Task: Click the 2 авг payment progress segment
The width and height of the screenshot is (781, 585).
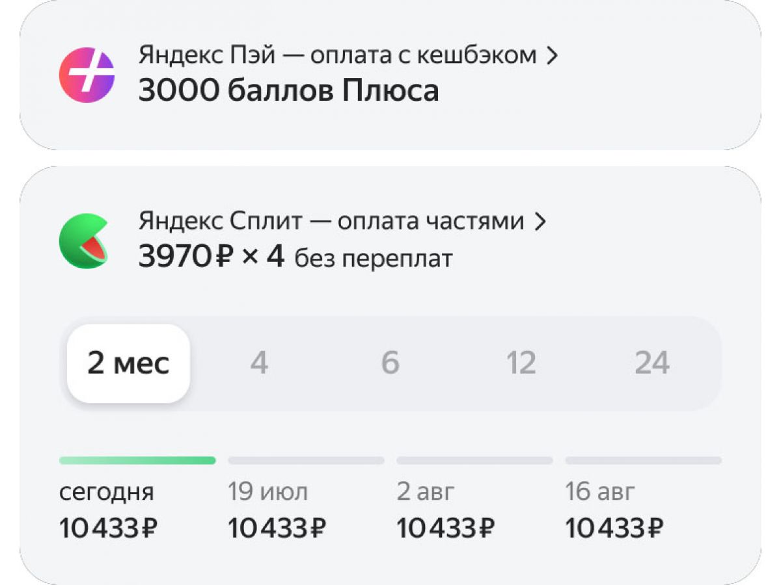Action: [474, 460]
